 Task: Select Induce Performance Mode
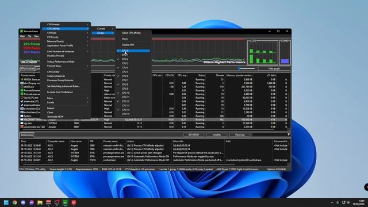(x=66, y=62)
